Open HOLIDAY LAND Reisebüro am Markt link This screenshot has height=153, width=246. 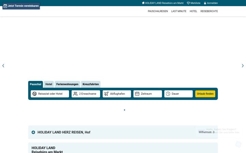pyautogui.click(x=163, y=3)
